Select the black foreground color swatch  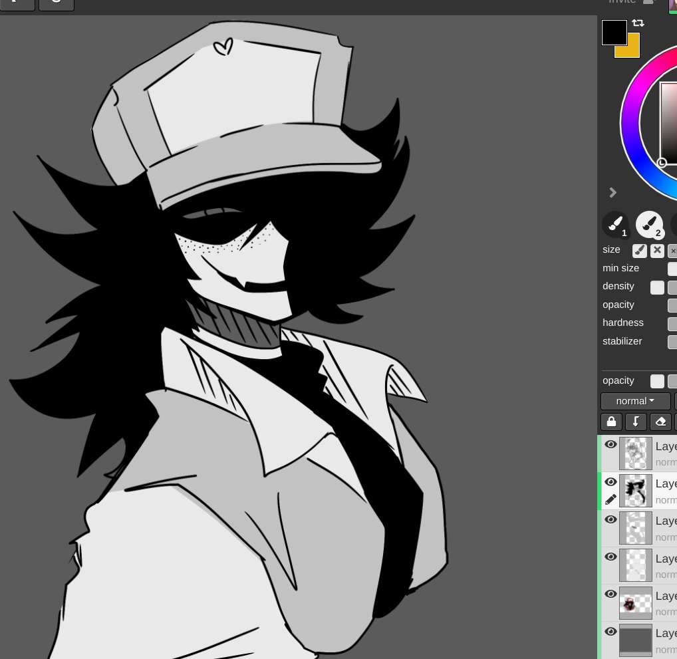(x=614, y=33)
